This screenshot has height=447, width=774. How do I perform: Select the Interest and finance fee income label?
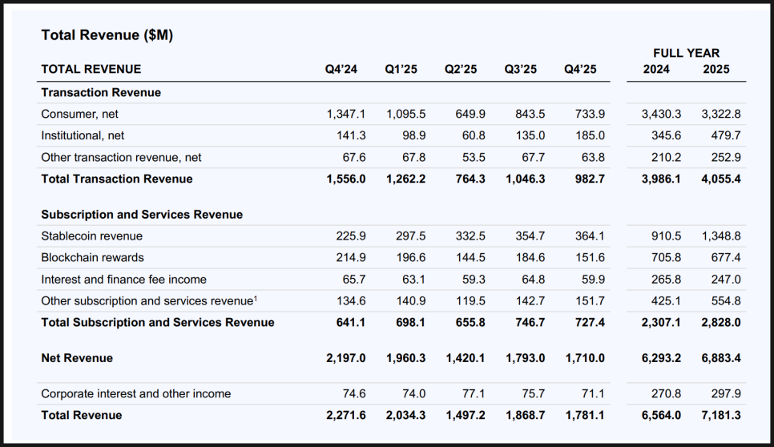[123, 280]
